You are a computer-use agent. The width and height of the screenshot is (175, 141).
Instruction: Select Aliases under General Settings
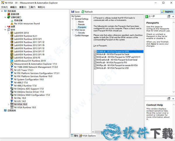[x=81, y=22]
